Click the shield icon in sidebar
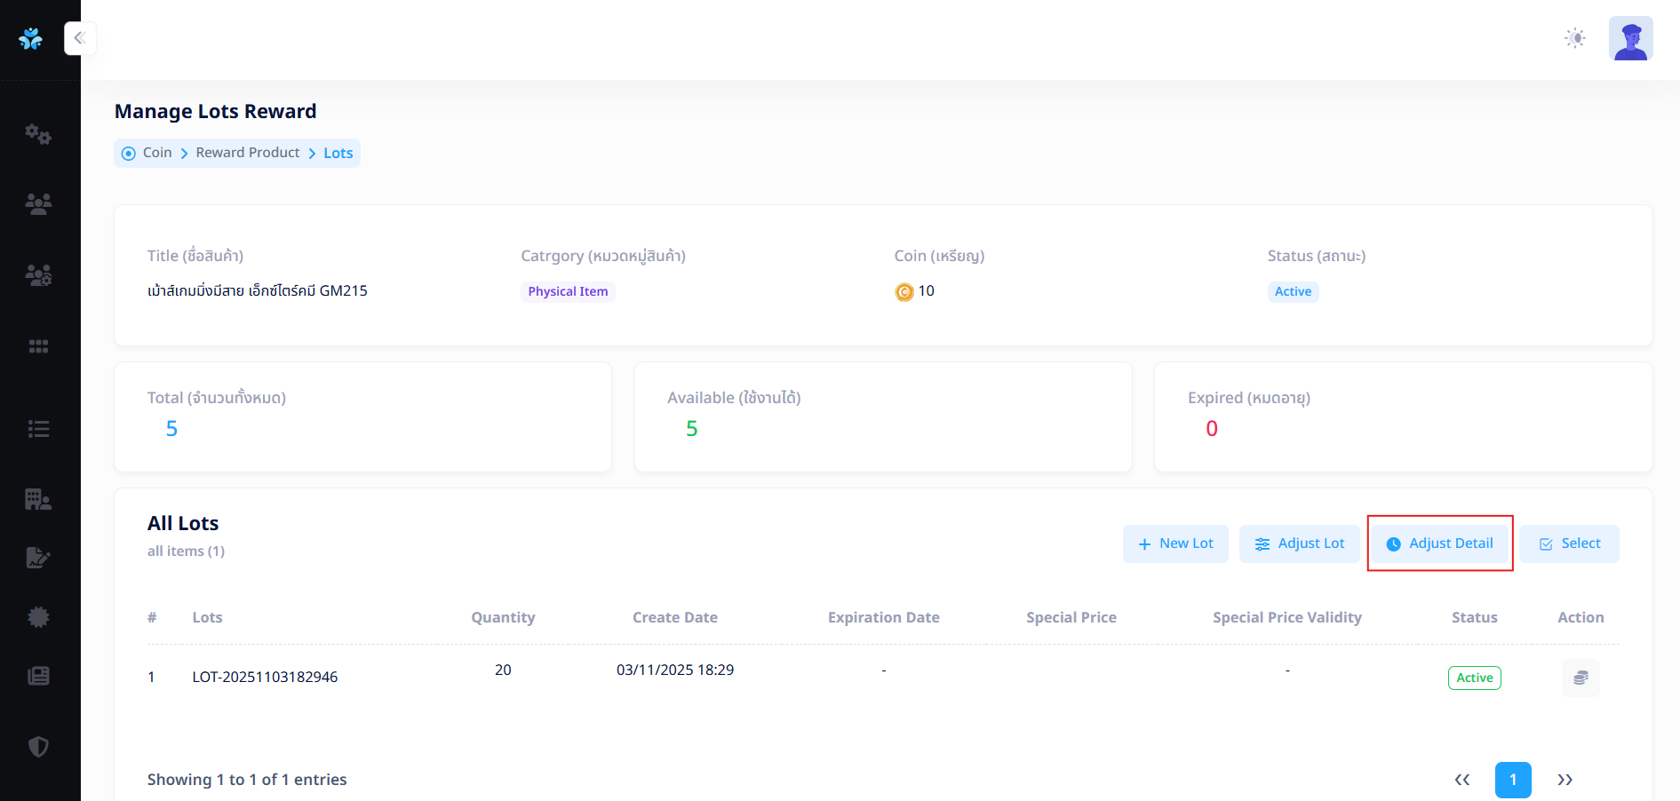Viewport: 1680px width, 801px height. tap(38, 747)
